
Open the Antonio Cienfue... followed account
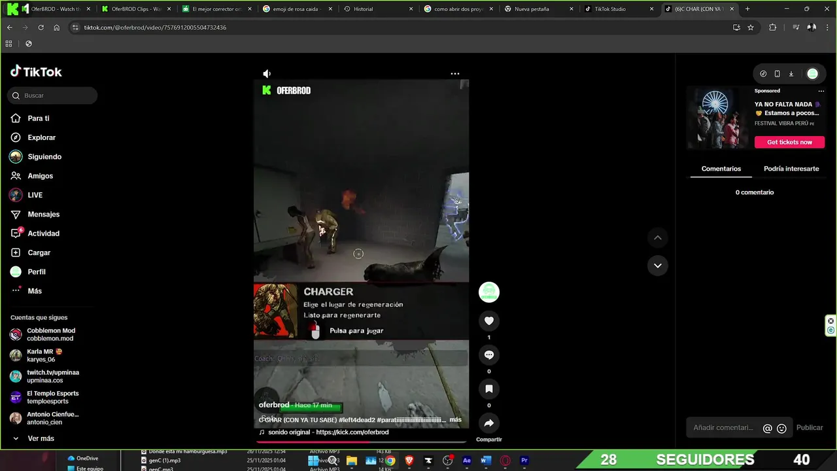[52, 418]
